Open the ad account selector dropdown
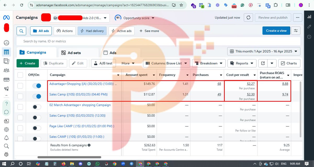Image resolution: width=314 pixels, height=167 pixels. (75, 18)
